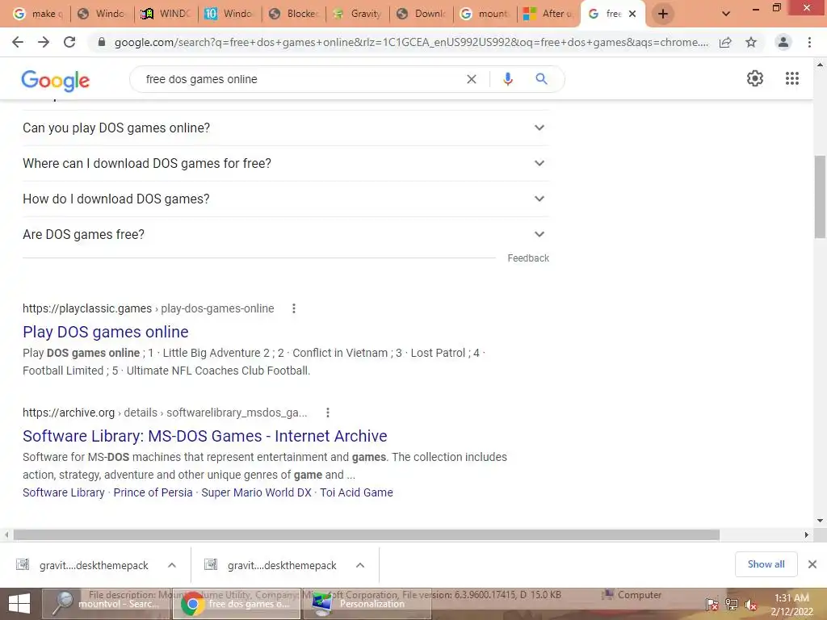Reload the current page
This screenshot has height=620, width=827.
click(69, 42)
